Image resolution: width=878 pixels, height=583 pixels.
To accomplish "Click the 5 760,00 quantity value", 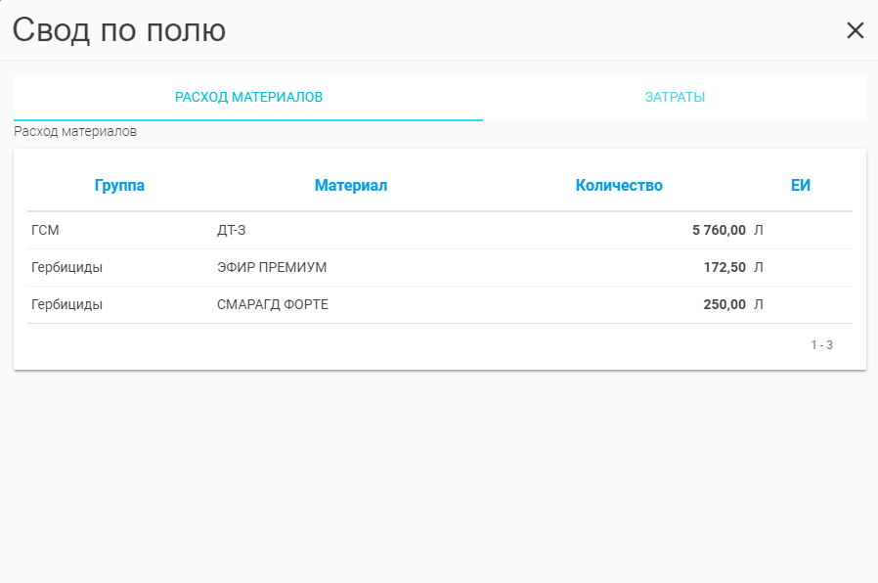I will [719, 230].
